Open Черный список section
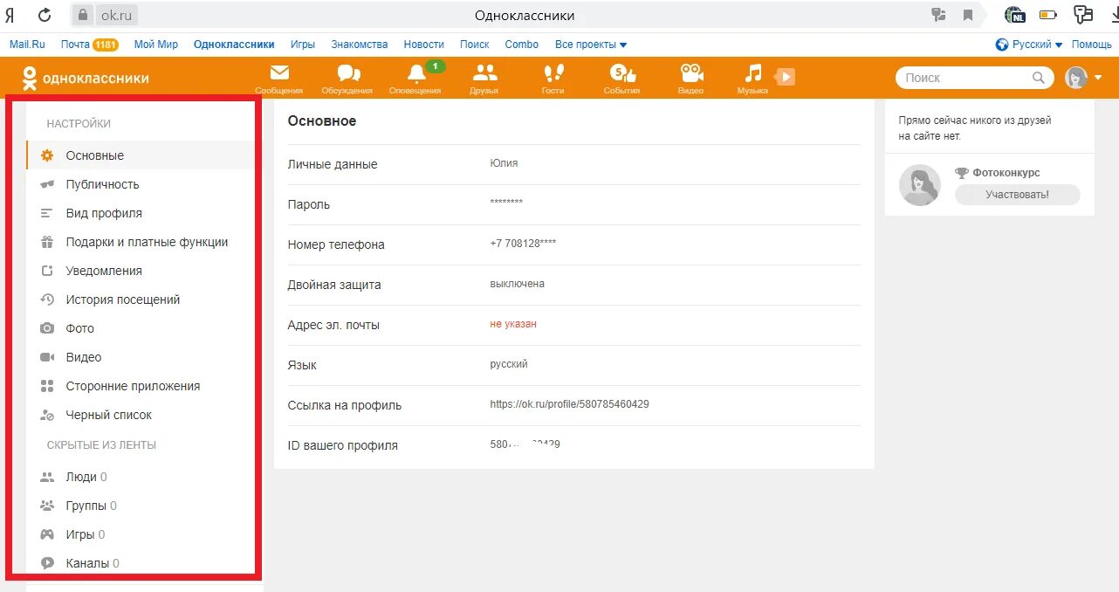 [140, 415]
